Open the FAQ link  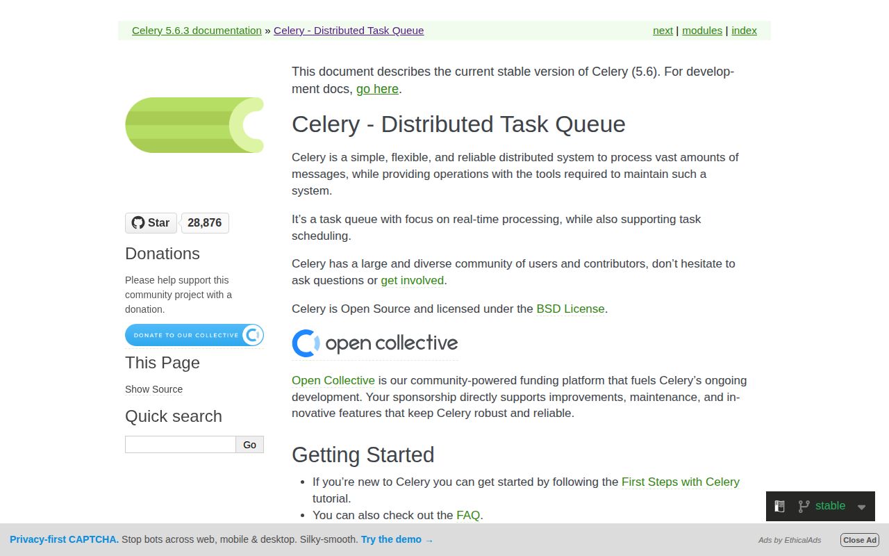point(468,516)
